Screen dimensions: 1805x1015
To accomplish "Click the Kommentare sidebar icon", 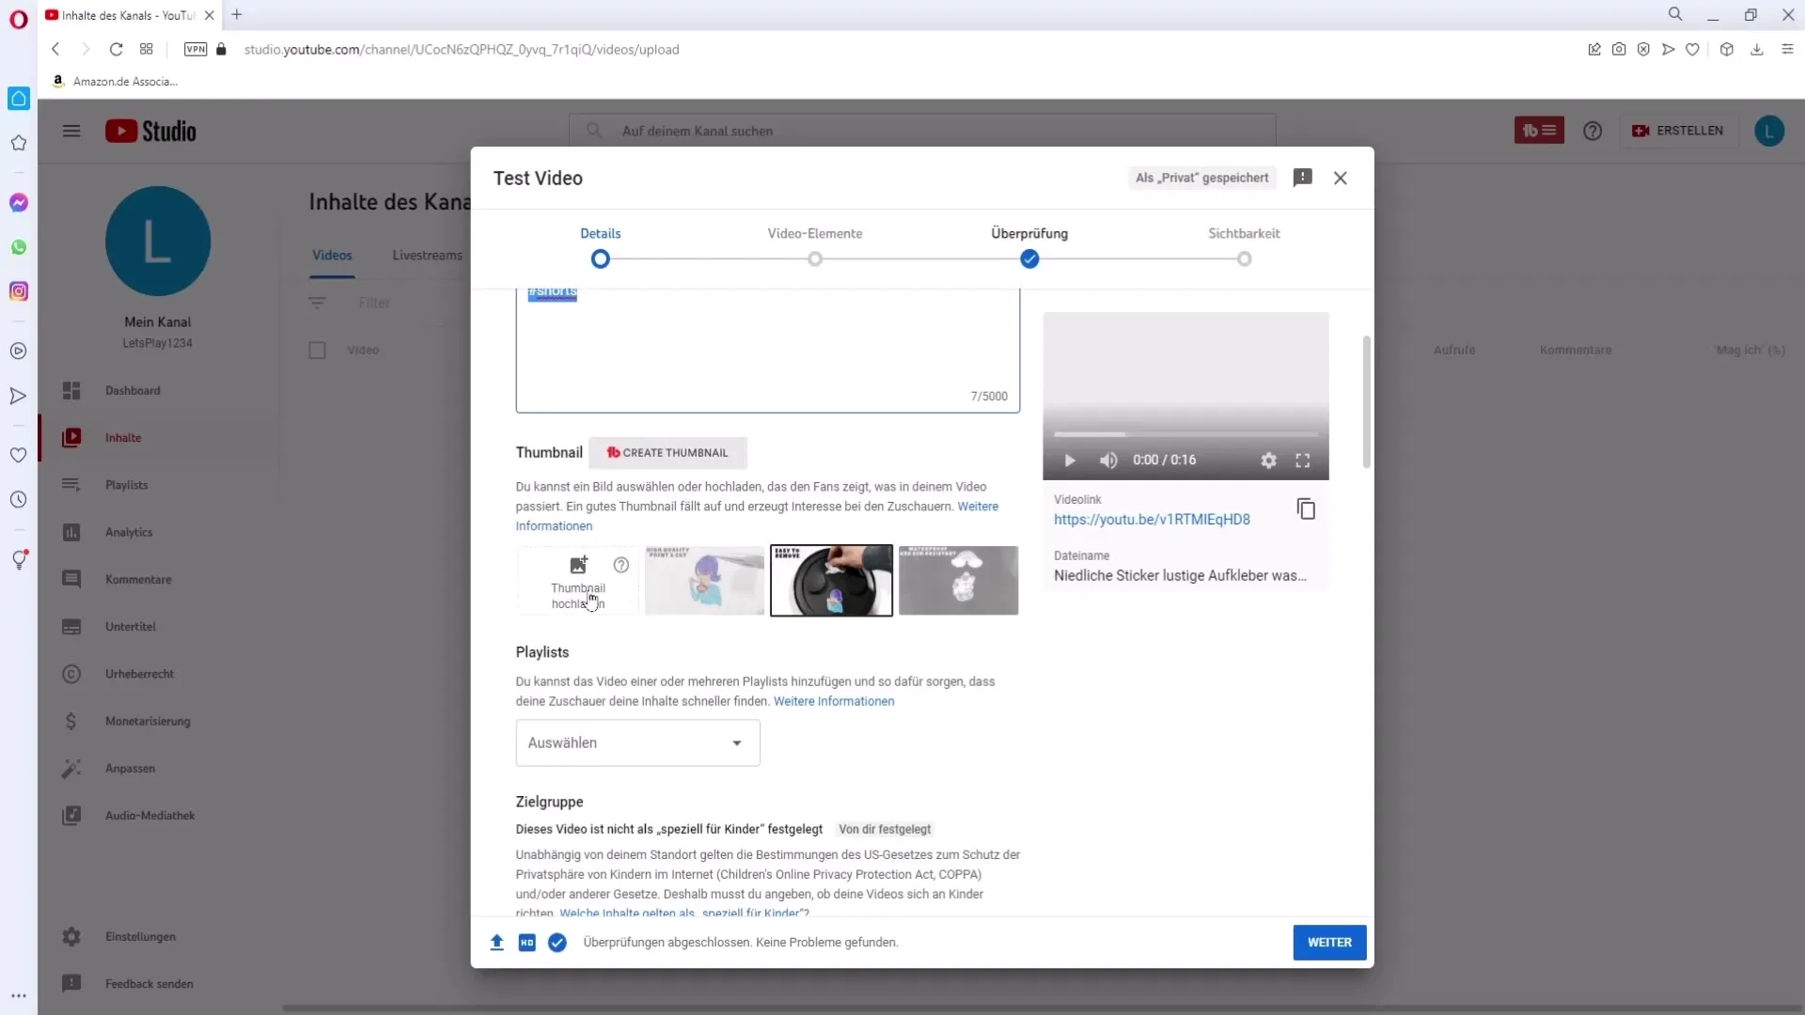I will (x=71, y=579).
